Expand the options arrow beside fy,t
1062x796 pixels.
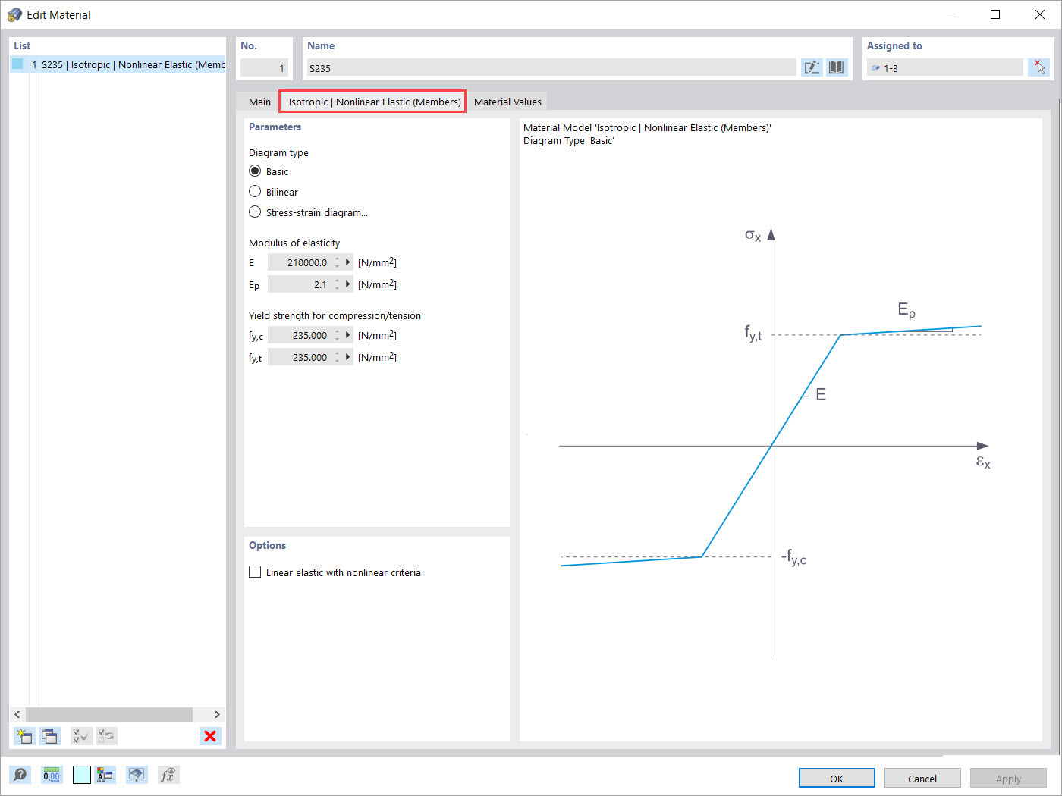[347, 356]
